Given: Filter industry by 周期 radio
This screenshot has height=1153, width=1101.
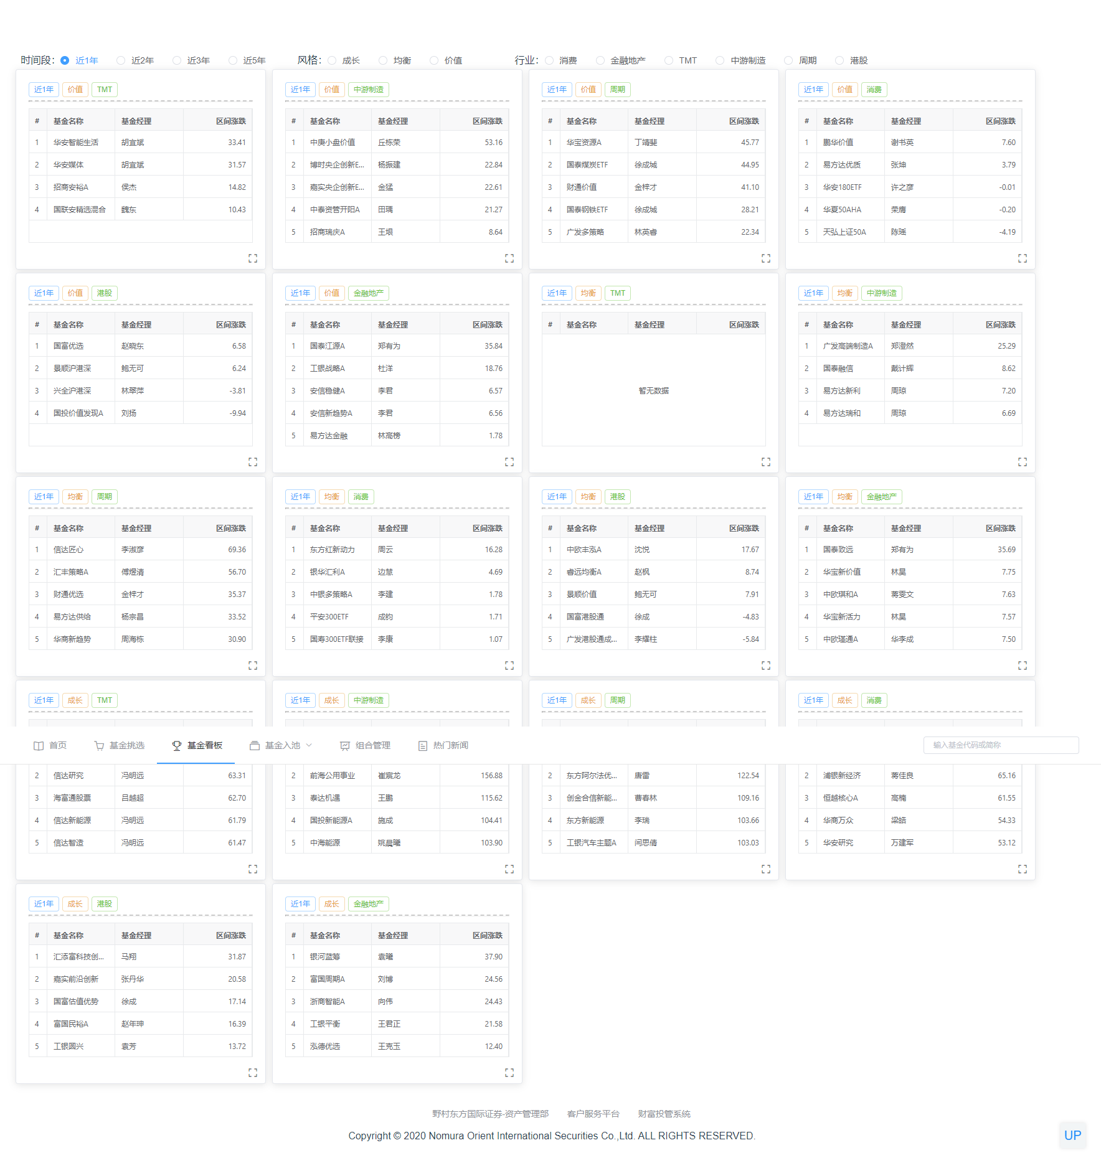Looking at the screenshot, I should click(x=788, y=60).
